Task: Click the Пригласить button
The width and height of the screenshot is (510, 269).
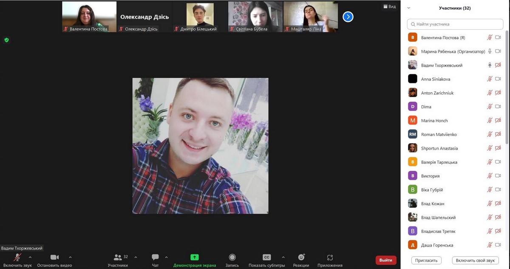Action: click(427, 260)
